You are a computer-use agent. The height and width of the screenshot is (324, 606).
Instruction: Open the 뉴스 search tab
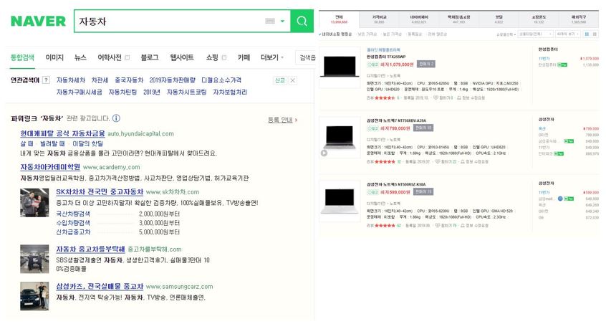point(80,57)
